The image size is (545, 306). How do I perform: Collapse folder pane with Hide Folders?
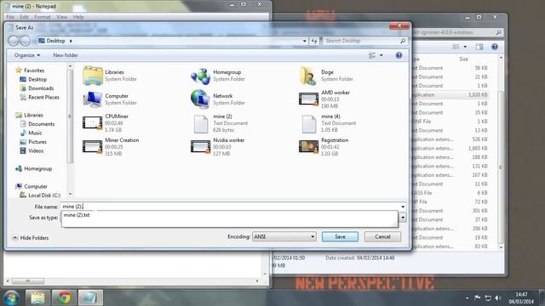click(31, 238)
